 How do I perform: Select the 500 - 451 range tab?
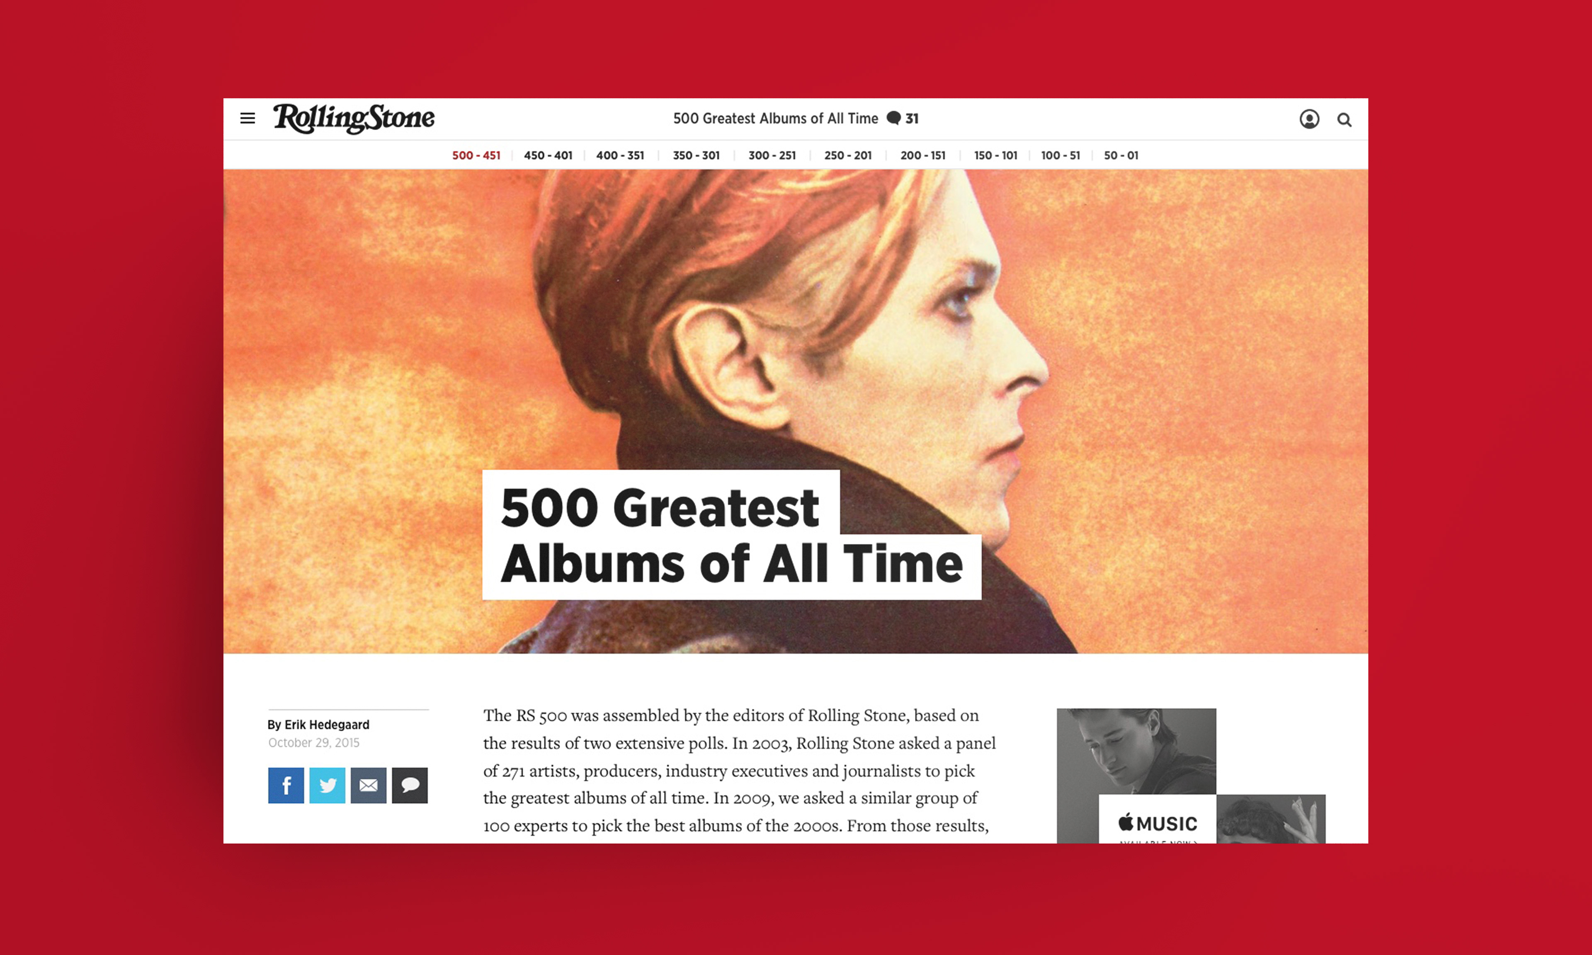click(476, 155)
